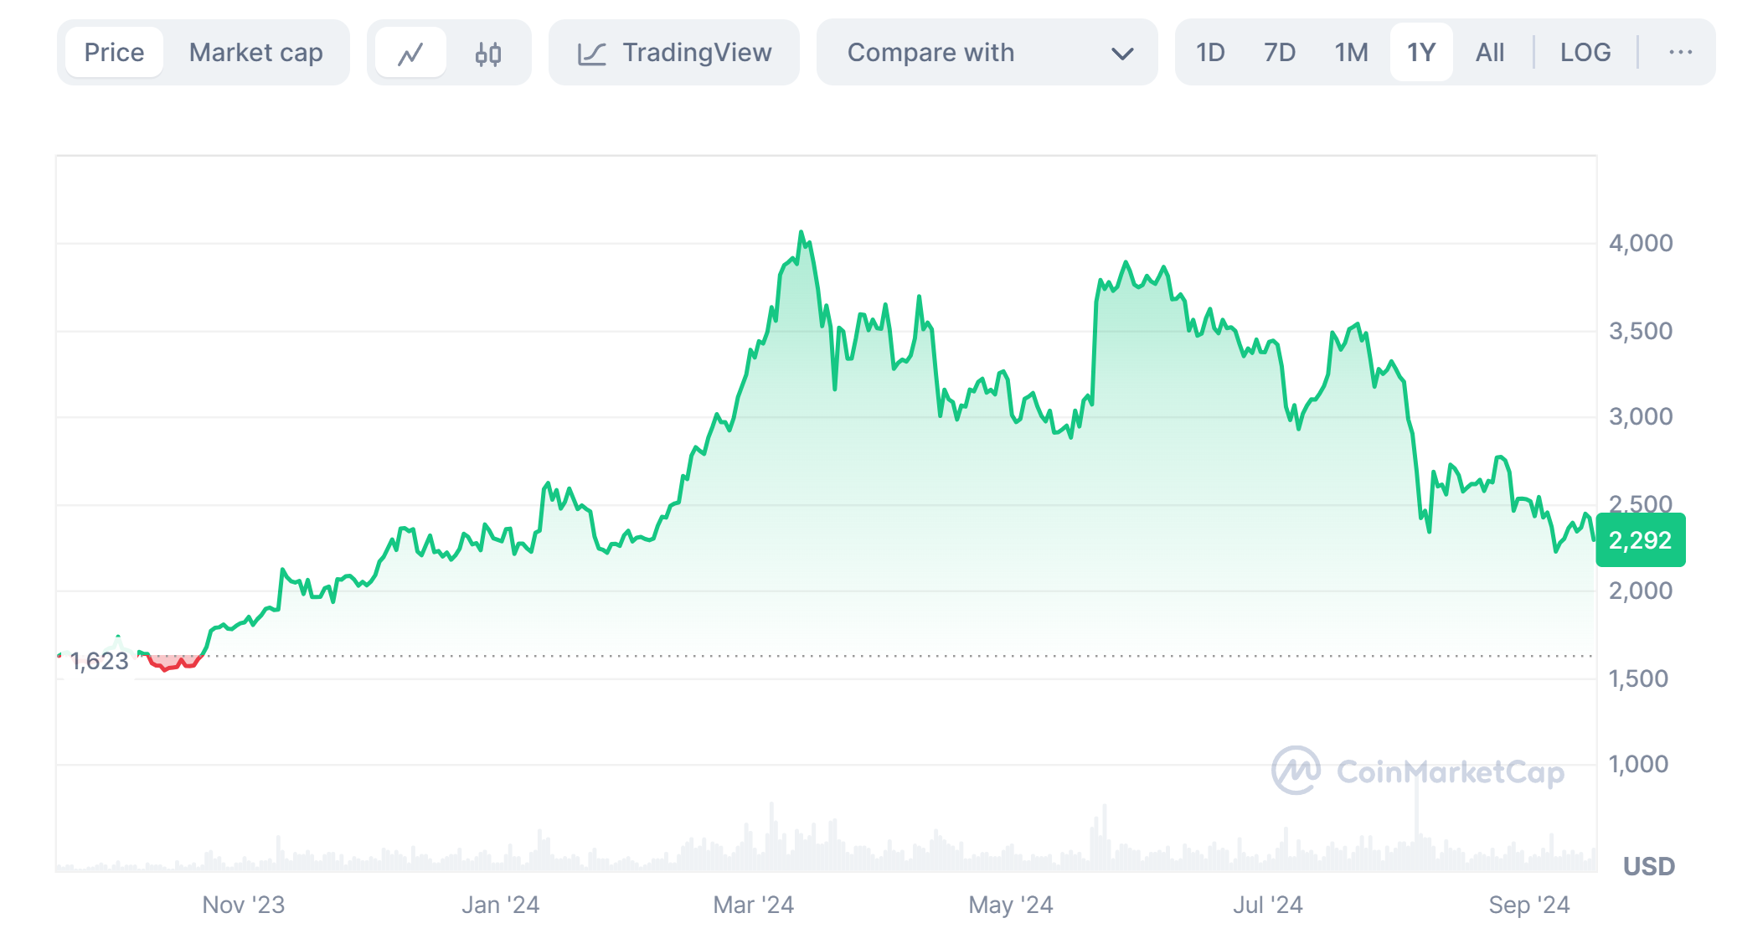Select the 1M time range

[1351, 53]
